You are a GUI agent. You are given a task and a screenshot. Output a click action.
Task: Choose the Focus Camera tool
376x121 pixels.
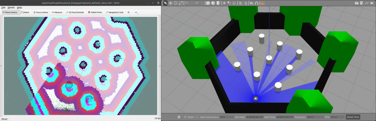click(x=40, y=13)
